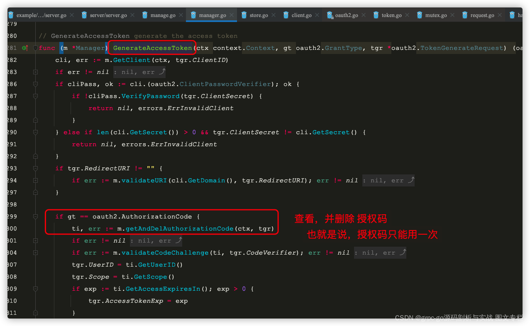Close the mutex.go tab
The image size is (530, 326).
(452, 15)
